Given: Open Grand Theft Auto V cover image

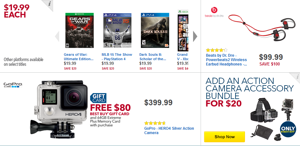Looking at the screenshot, I should click(x=183, y=30).
